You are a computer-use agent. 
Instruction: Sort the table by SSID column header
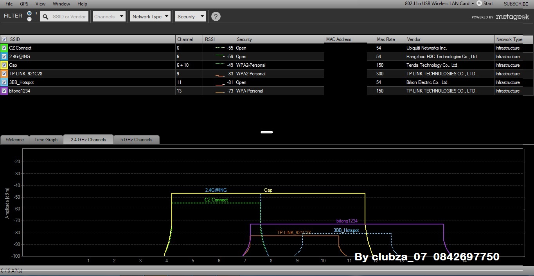(x=92, y=39)
